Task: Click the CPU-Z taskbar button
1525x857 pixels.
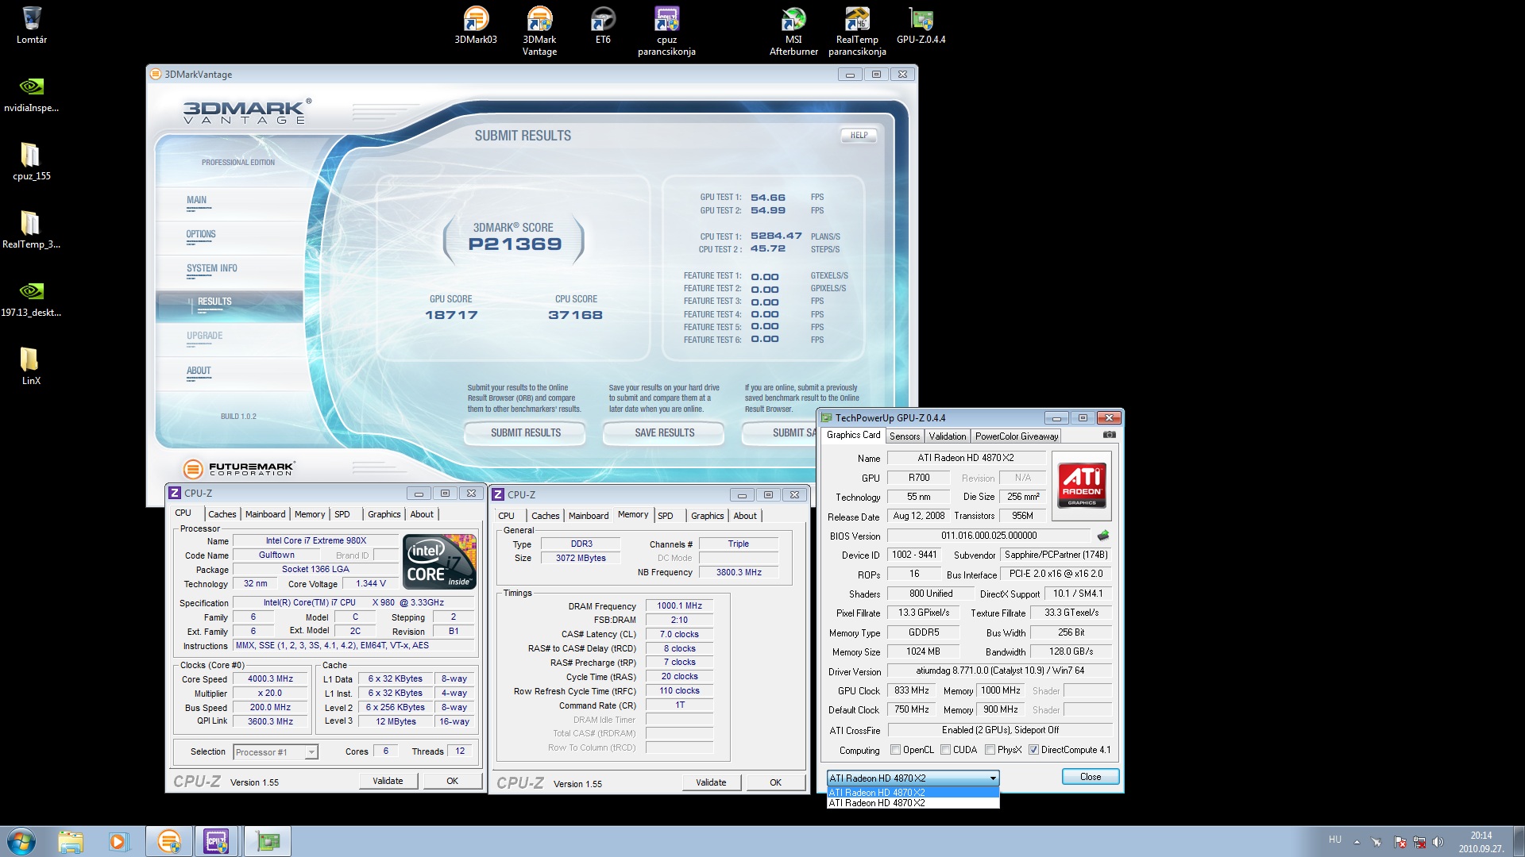Action: coord(216,841)
